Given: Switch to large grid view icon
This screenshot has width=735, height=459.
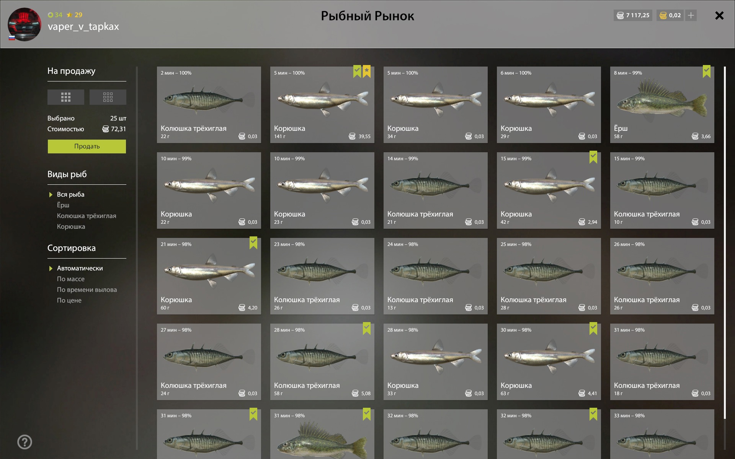Looking at the screenshot, I should tap(65, 97).
